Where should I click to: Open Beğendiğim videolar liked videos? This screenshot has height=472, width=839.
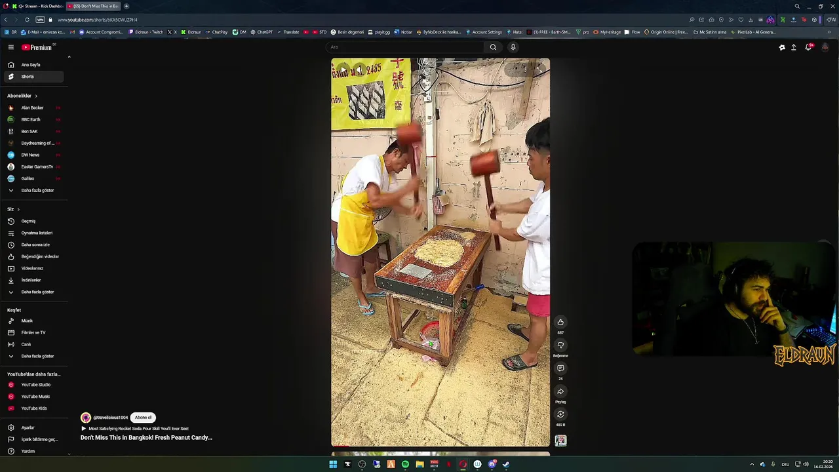[32, 256]
